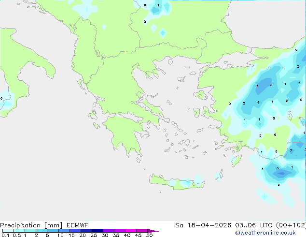Click the '30' legend scale label

pos(105,235)
